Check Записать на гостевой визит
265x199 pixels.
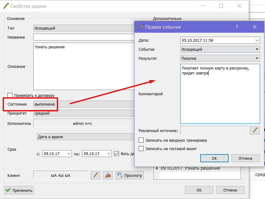(141, 149)
